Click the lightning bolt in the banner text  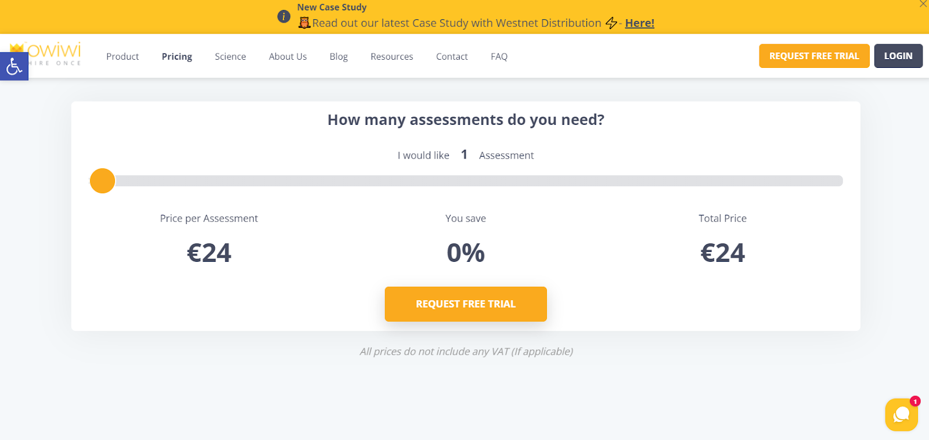(x=611, y=23)
